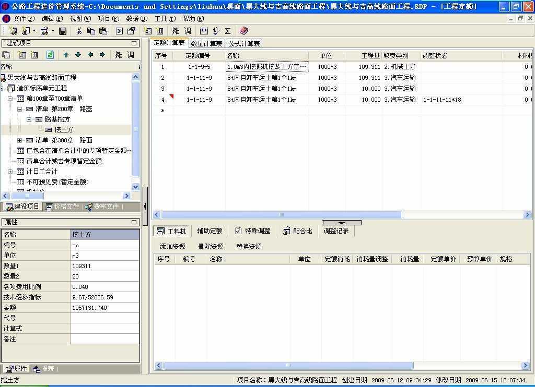Click the first new-project icon in main toolbar

13,31
